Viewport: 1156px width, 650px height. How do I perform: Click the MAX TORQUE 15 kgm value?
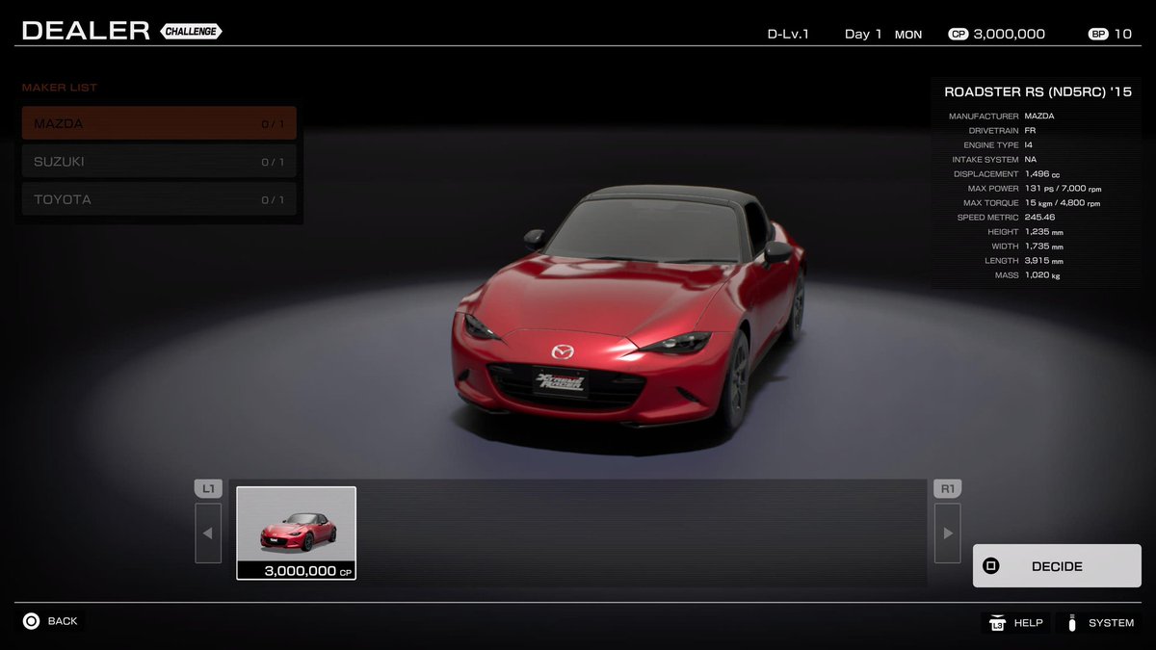coord(1062,203)
